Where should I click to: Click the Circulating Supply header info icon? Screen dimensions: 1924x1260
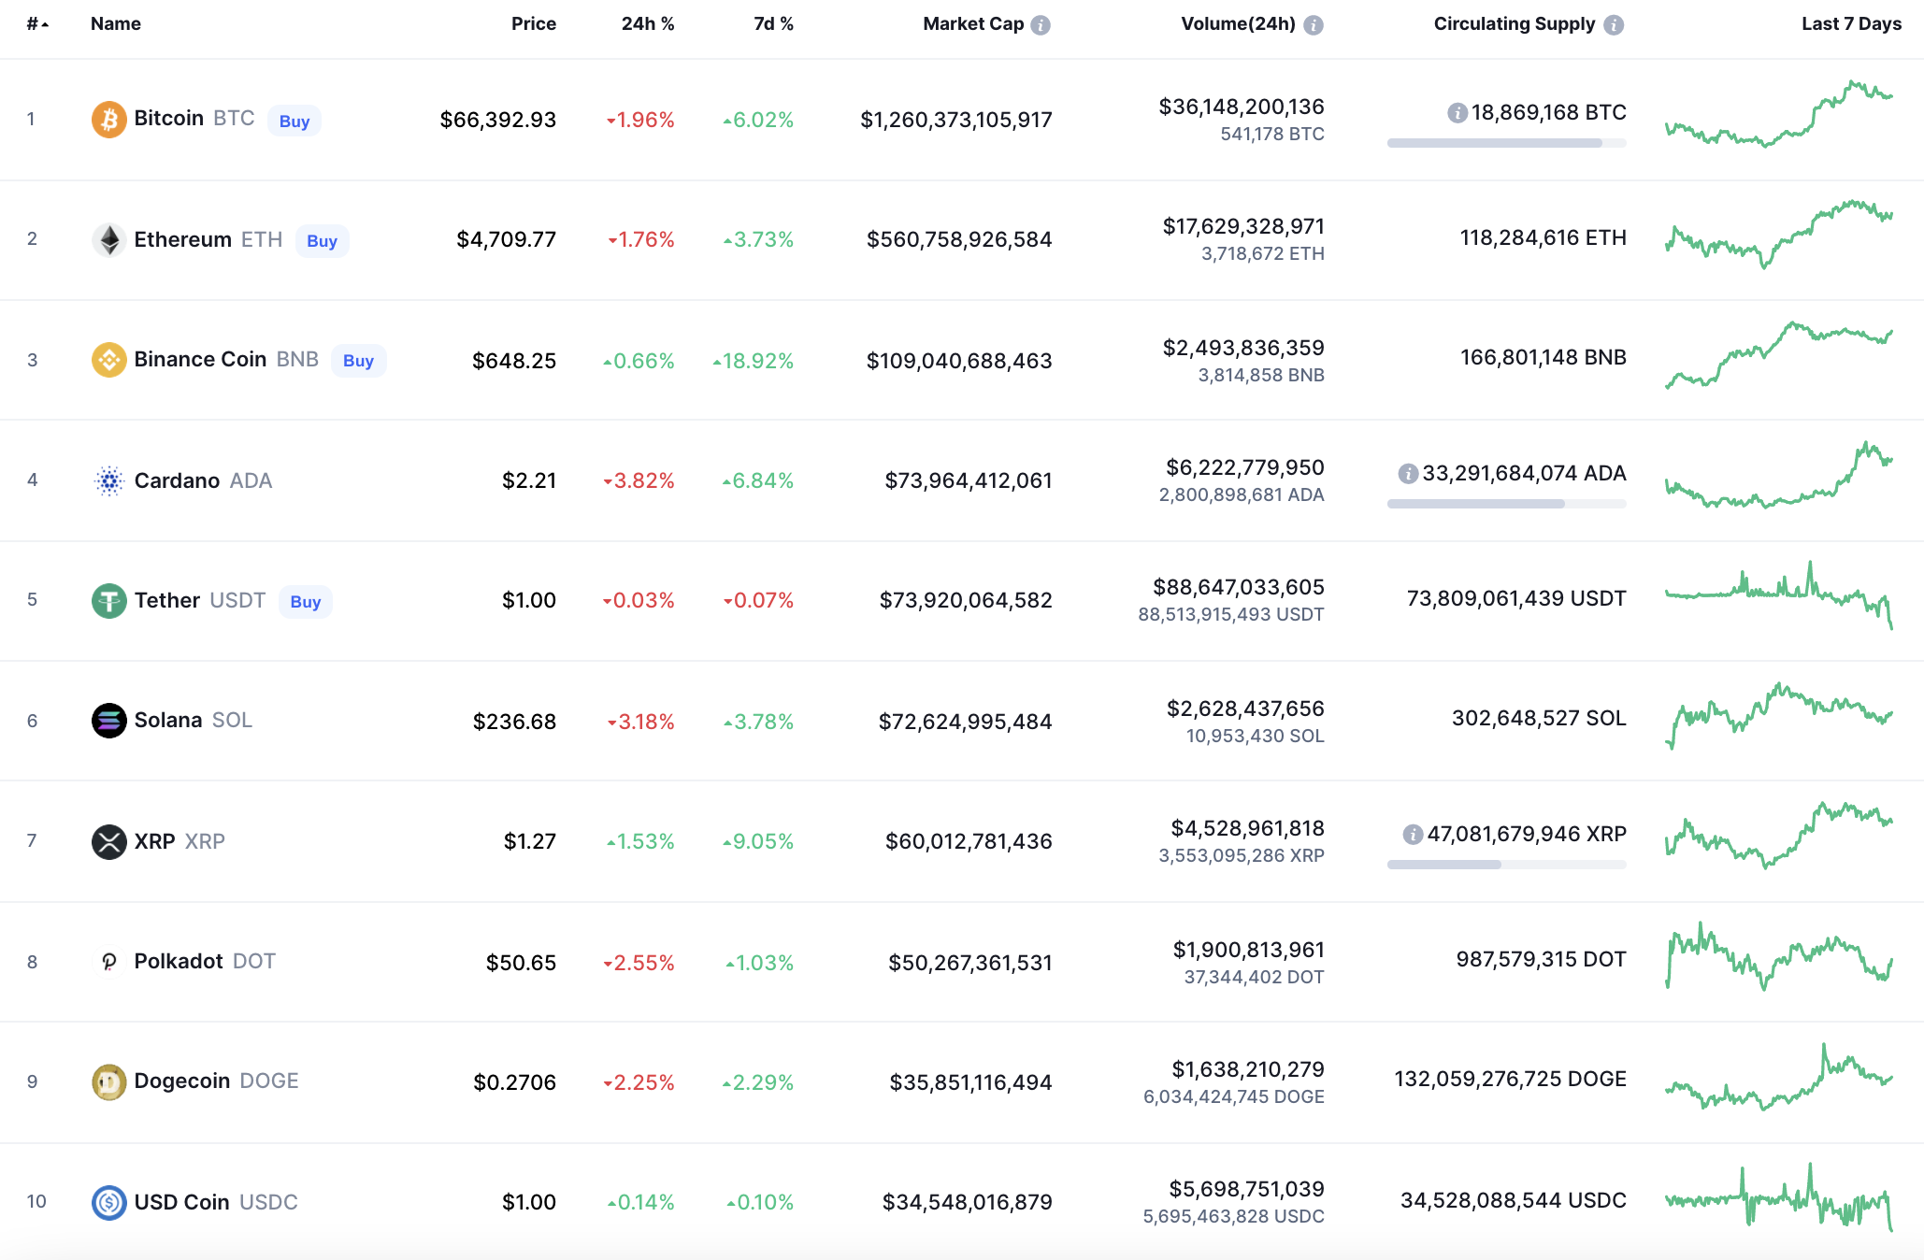1614,25
